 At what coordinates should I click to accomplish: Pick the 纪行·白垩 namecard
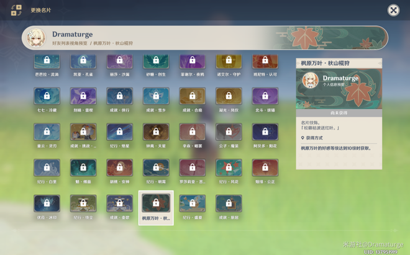tap(47, 168)
